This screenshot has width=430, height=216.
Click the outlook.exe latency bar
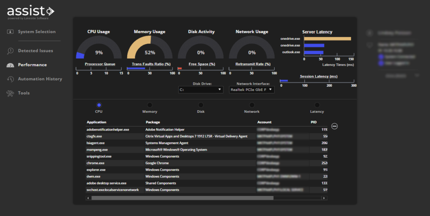[x=314, y=52]
